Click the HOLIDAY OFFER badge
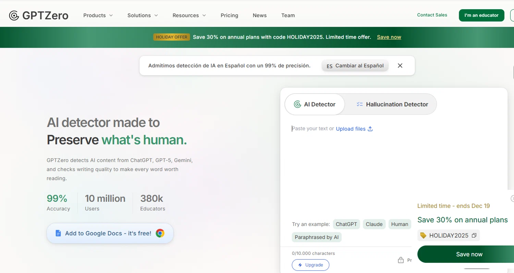The image size is (514, 273). [172, 37]
